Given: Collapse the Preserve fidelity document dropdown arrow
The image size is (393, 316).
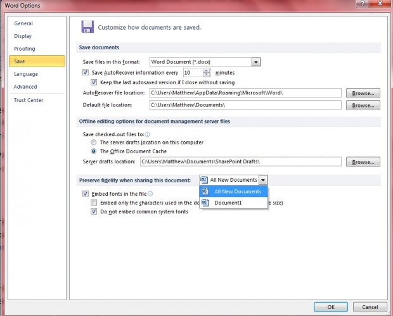Looking at the screenshot, I should click(x=263, y=180).
